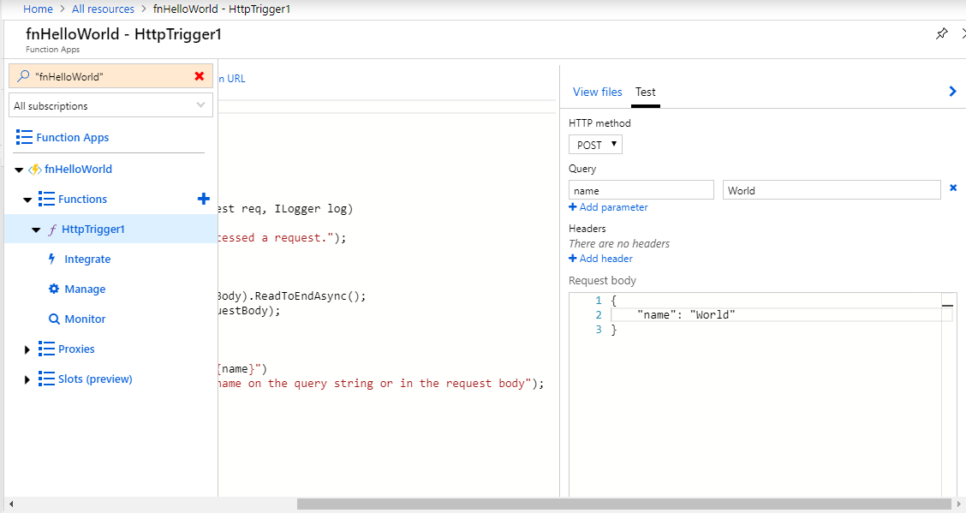Click the World parameter value field

[x=831, y=189]
